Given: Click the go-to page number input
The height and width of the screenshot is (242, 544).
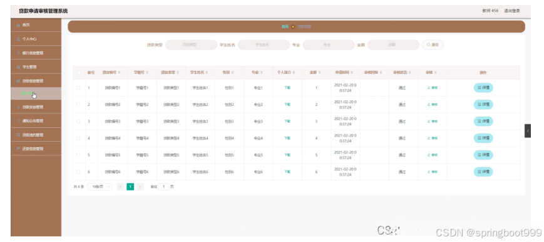Looking at the screenshot, I should 164,187.
